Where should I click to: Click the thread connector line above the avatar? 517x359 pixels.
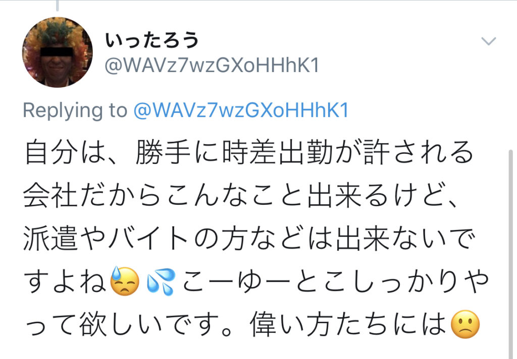click(58, 5)
